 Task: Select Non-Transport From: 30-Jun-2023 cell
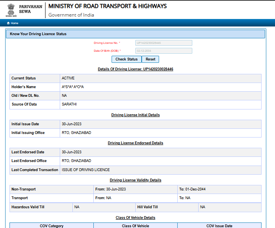click(x=135, y=189)
